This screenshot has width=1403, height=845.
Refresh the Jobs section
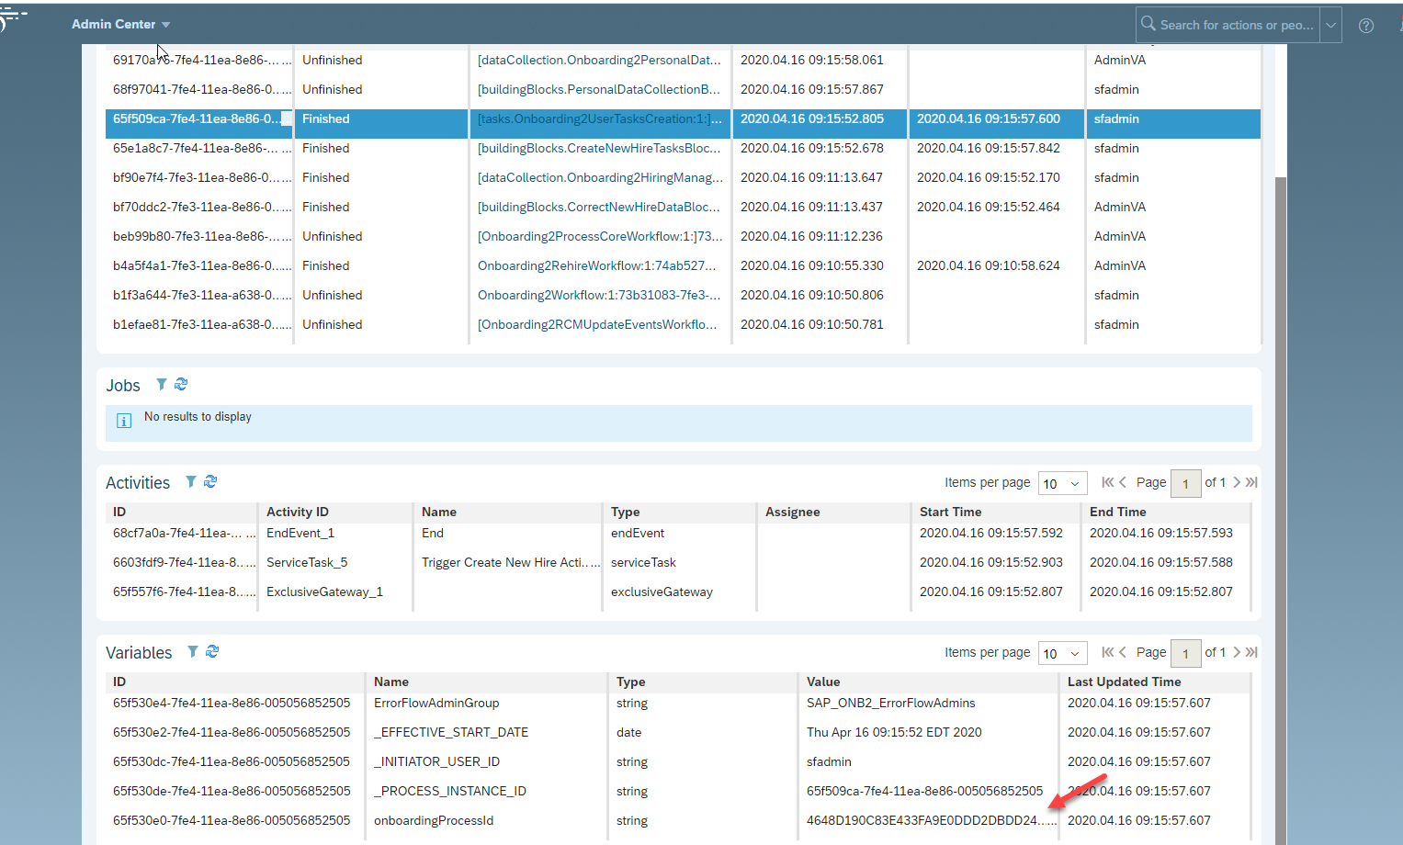point(181,384)
